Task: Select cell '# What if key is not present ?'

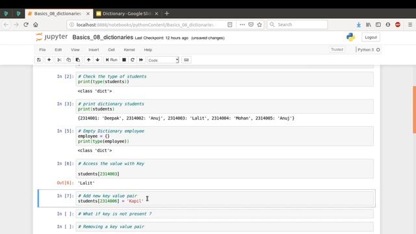Action: (x=224, y=214)
